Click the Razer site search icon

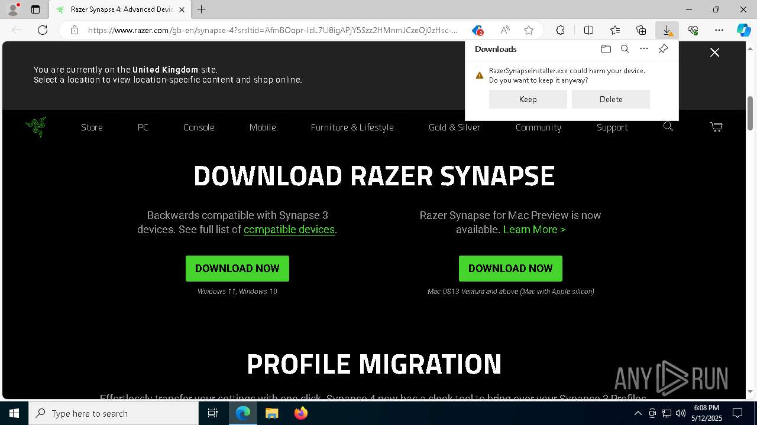pos(668,126)
